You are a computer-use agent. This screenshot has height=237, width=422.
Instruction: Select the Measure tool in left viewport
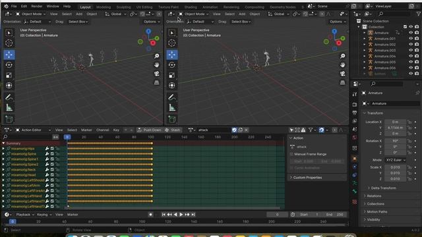9,108
